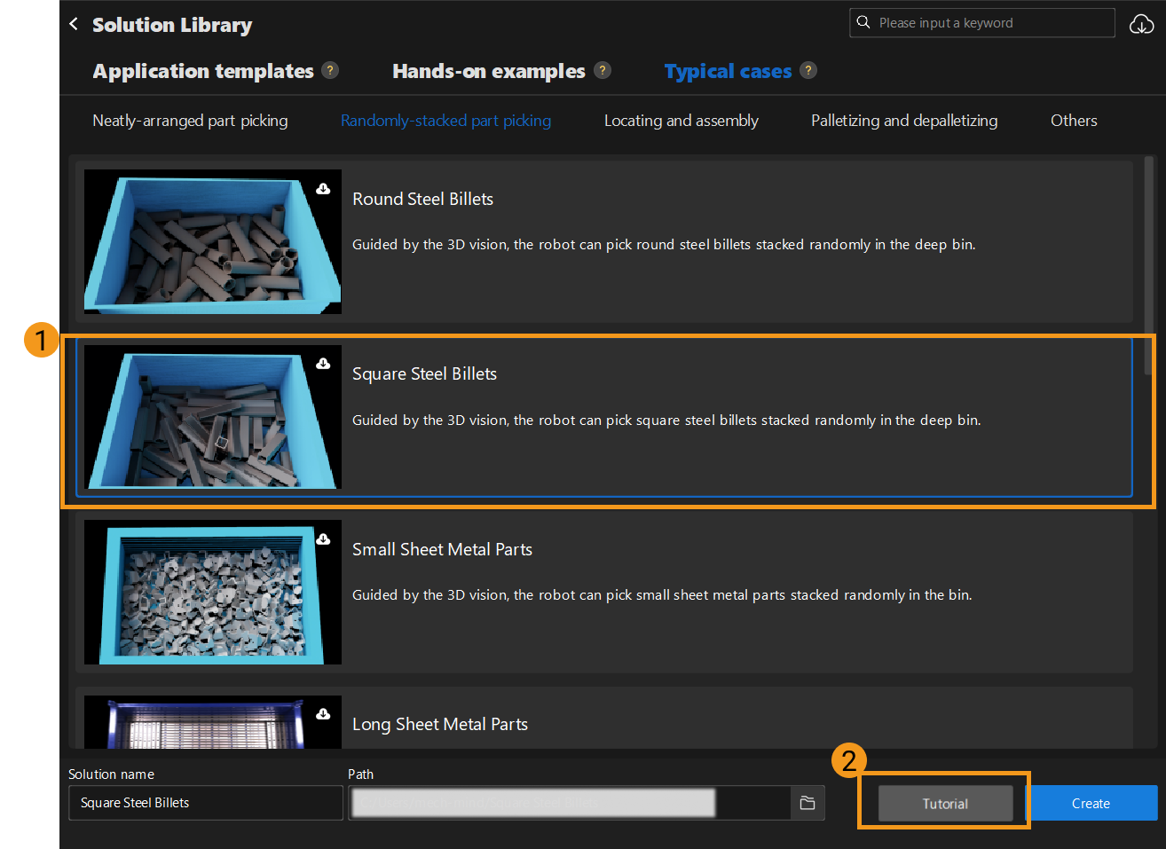This screenshot has height=849, width=1166.
Task: Download the Long Sheet Metal Parts solution
Action: (x=323, y=713)
